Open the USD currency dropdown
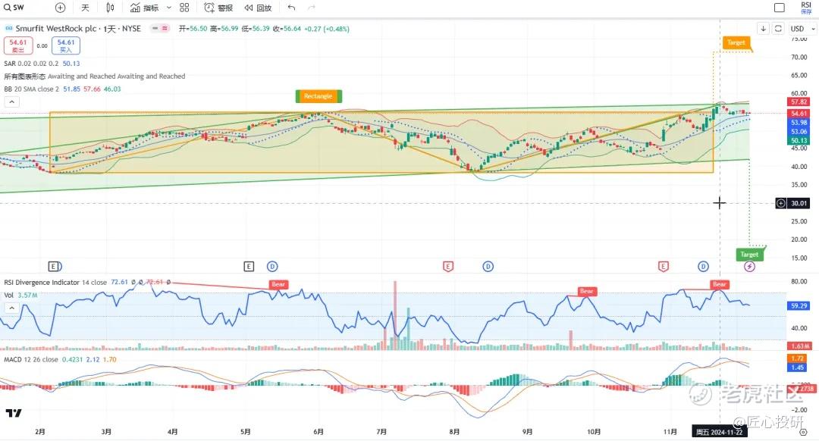Viewport: 819px width, 441px height. (802, 28)
